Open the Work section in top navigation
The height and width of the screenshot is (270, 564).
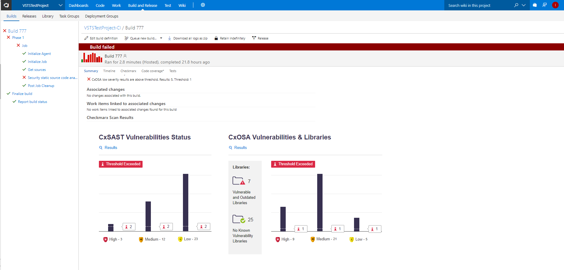116,5
